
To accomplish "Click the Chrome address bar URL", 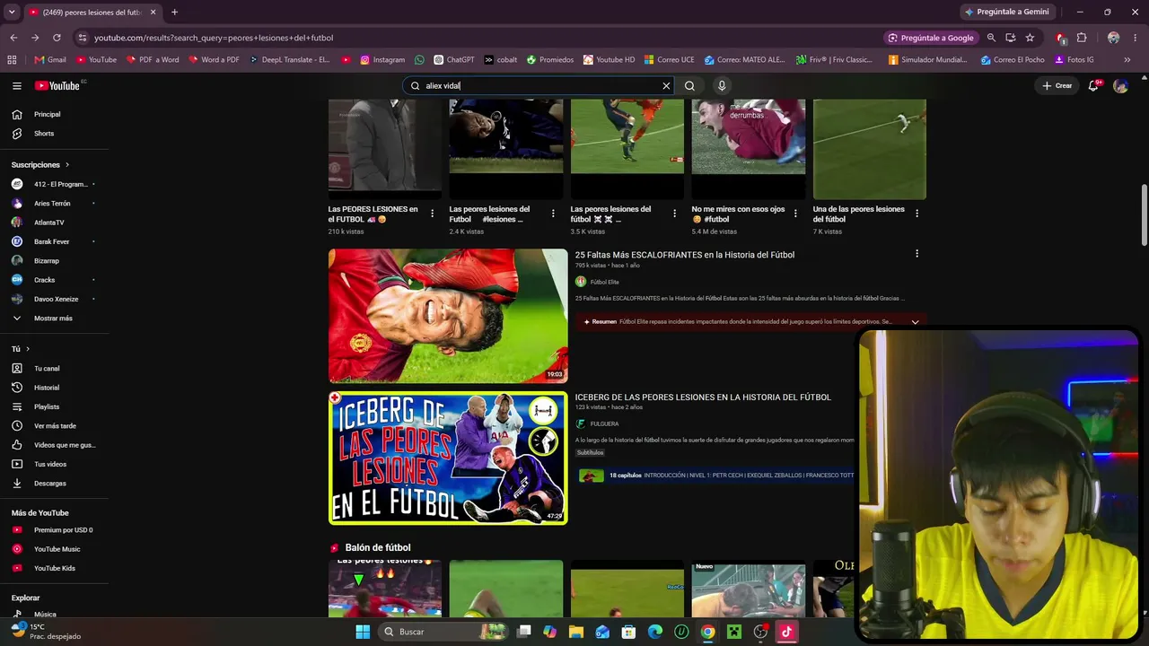I will pyautogui.click(x=214, y=38).
